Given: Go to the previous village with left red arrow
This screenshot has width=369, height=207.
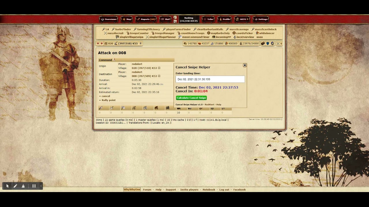Looking at the screenshot, I should point(98,43).
